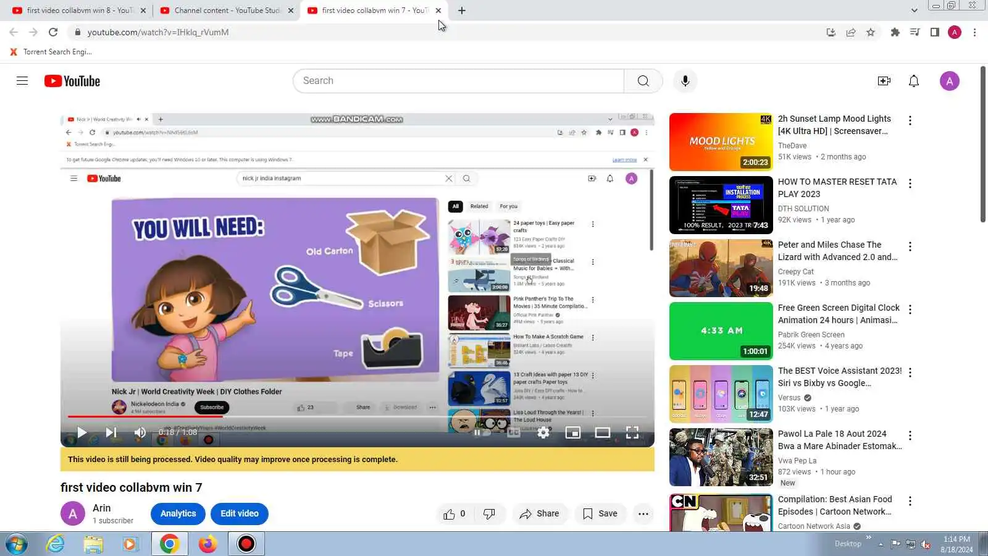Open video Analytics
Screen dimensions: 988x556
(x=178, y=514)
